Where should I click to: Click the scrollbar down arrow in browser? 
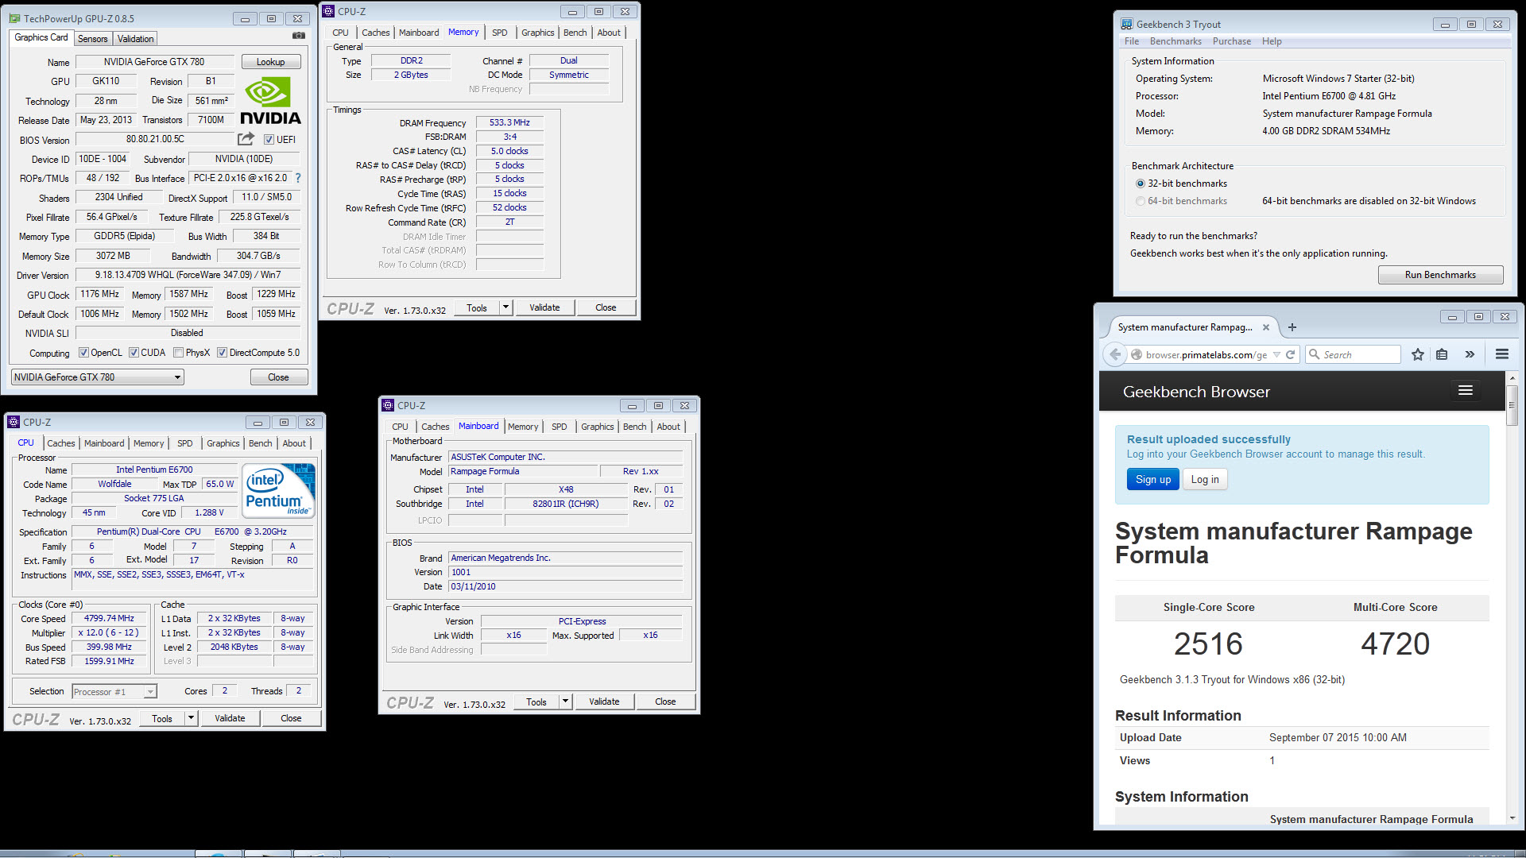tap(1511, 818)
